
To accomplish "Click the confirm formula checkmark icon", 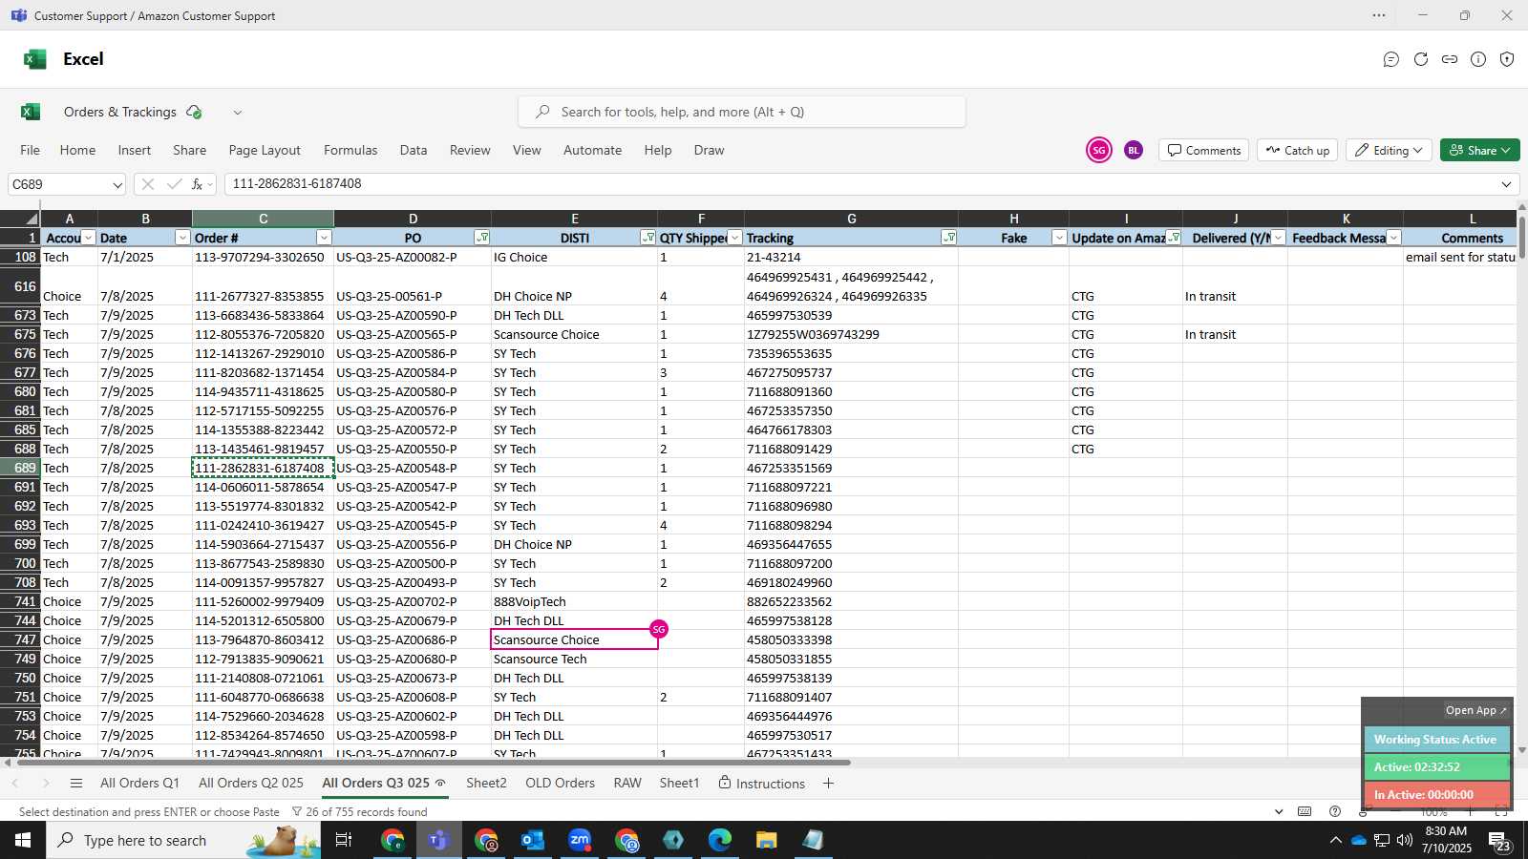I will coord(174,184).
